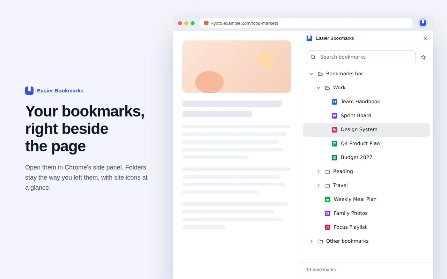Click the page hero image thumbnail

click(x=236, y=67)
